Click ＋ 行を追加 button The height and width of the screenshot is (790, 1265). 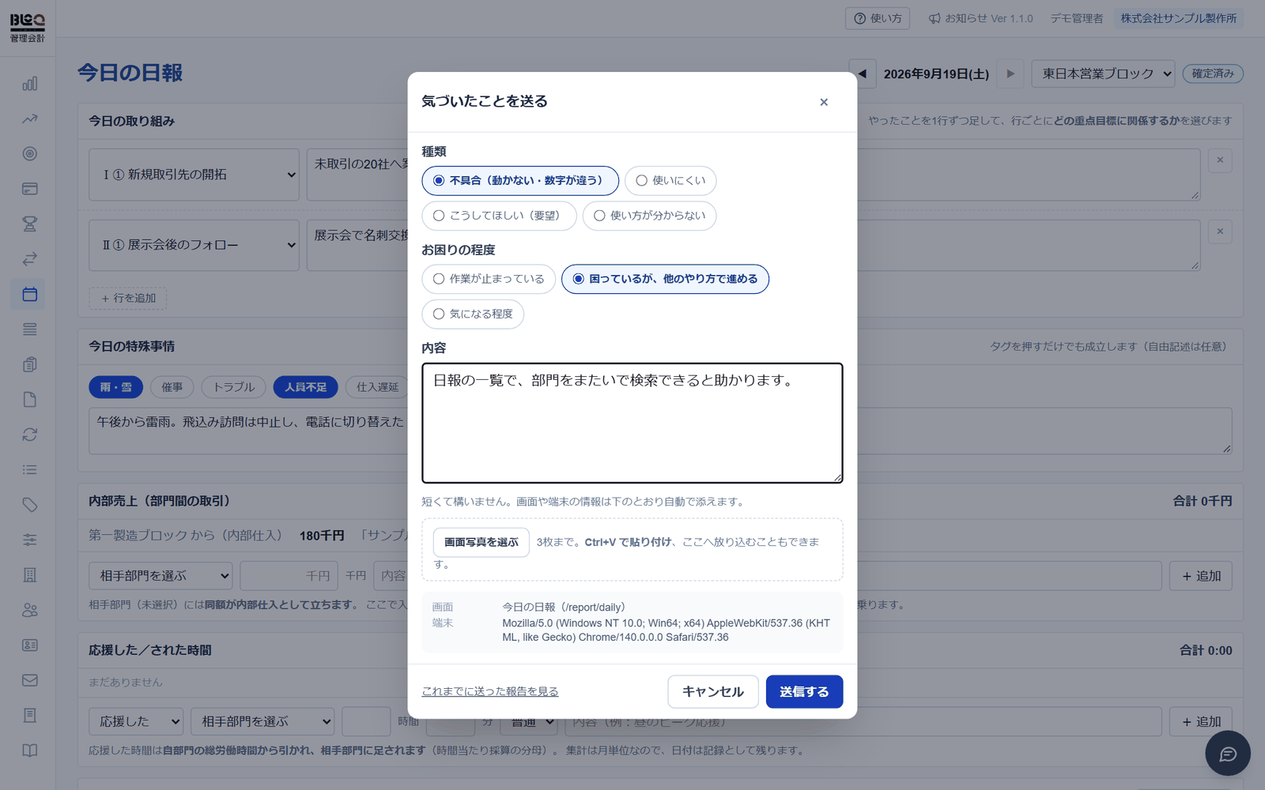pyautogui.click(x=128, y=298)
